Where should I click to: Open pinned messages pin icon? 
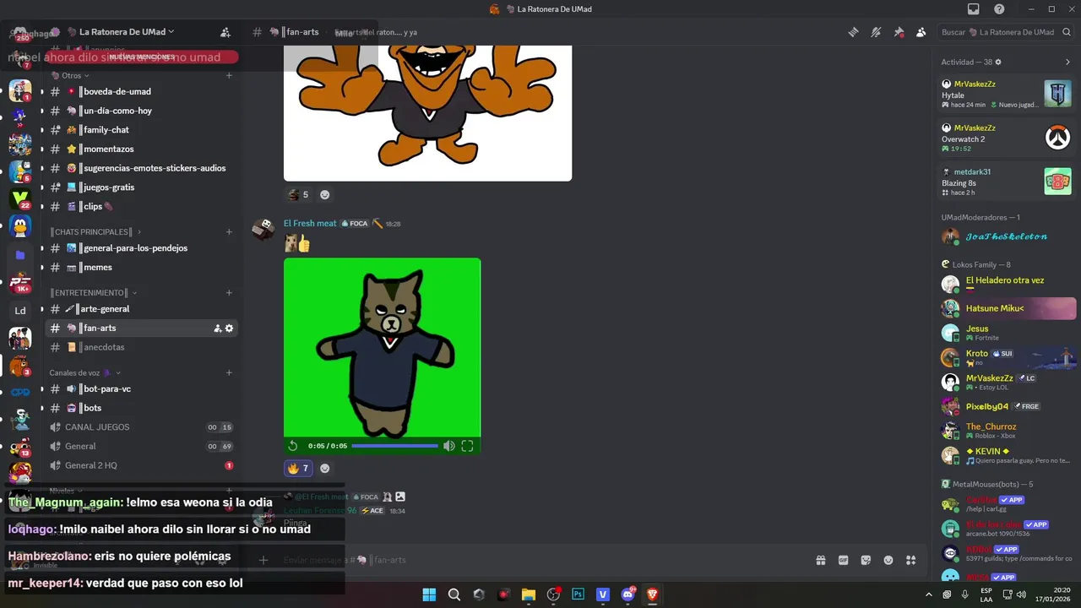coord(899,32)
